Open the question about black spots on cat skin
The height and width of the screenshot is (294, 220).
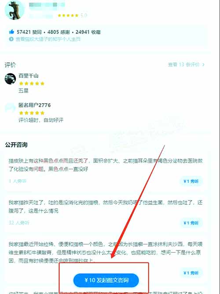[106, 165]
